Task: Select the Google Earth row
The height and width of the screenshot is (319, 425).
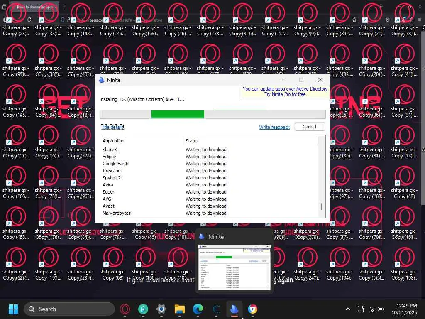Action: [x=209, y=164]
